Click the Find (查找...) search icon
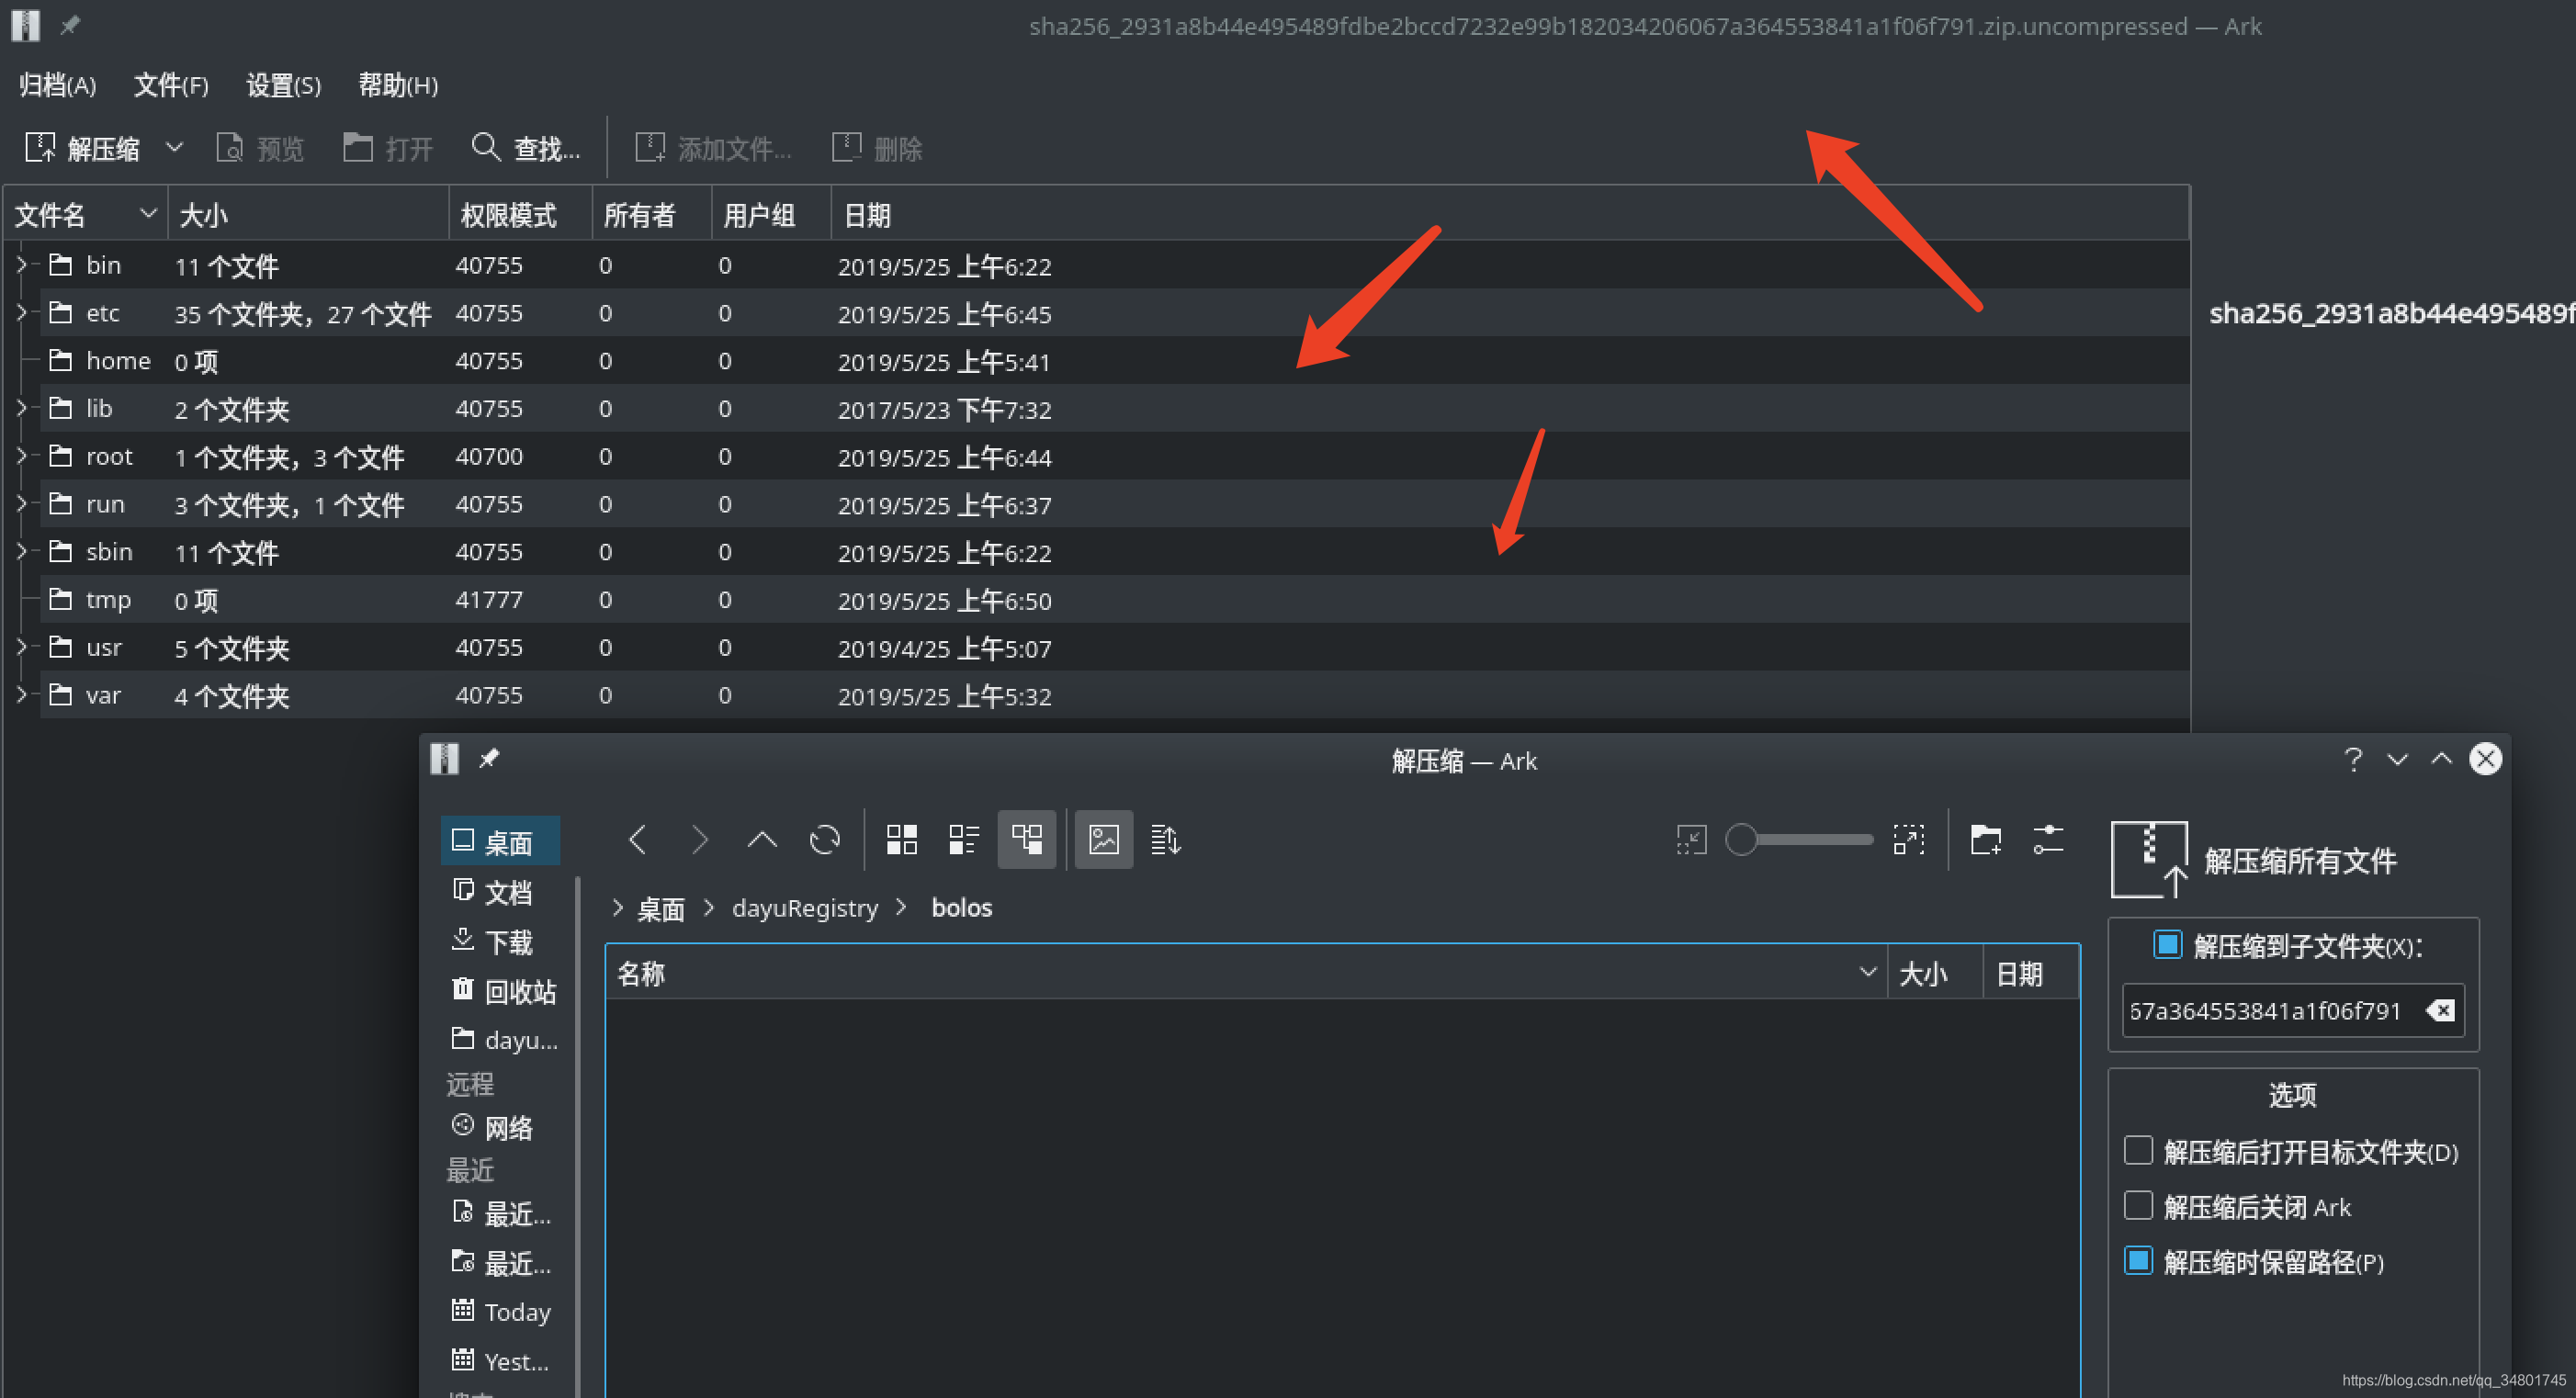The height and width of the screenshot is (1398, 2576). [486, 147]
